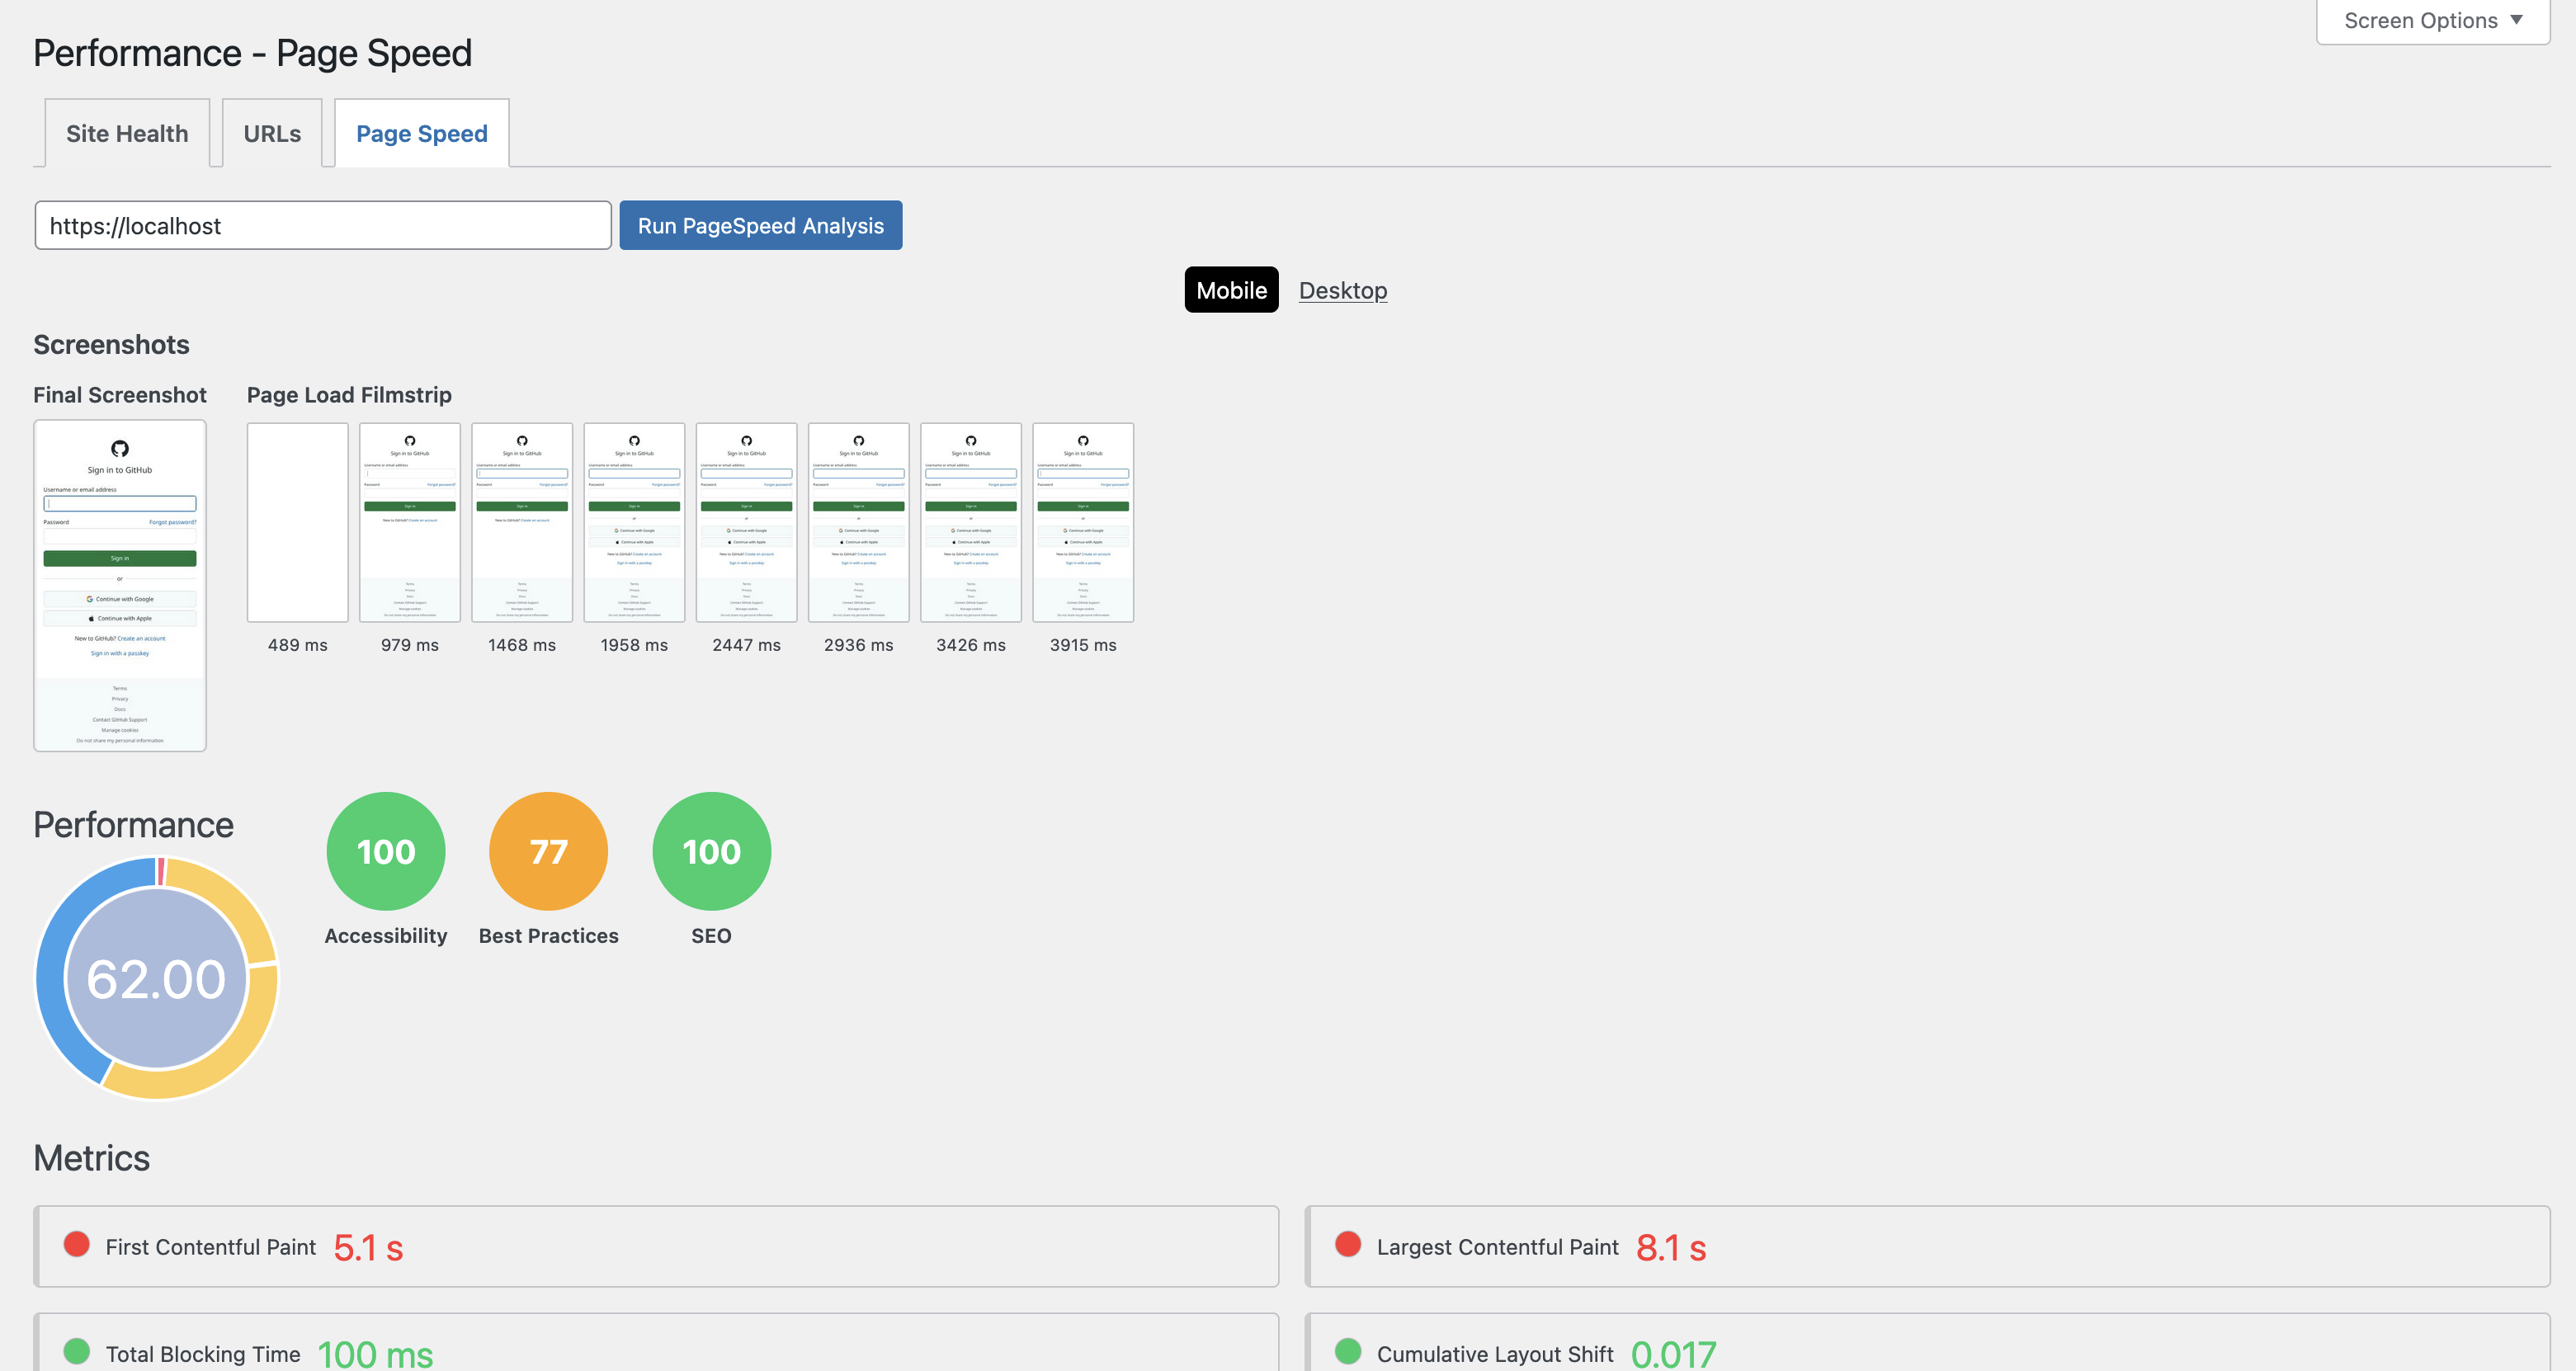Viewport: 2576px width, 1371px height.
Task: Switch to the URLs tab
Action: [272, 133]
